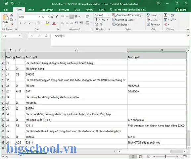Click Increase Decimal icon
The width and height of the screenshot is (191, 159).
(96, 25)
